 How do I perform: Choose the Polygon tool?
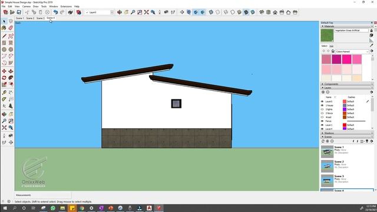point(11,49)
